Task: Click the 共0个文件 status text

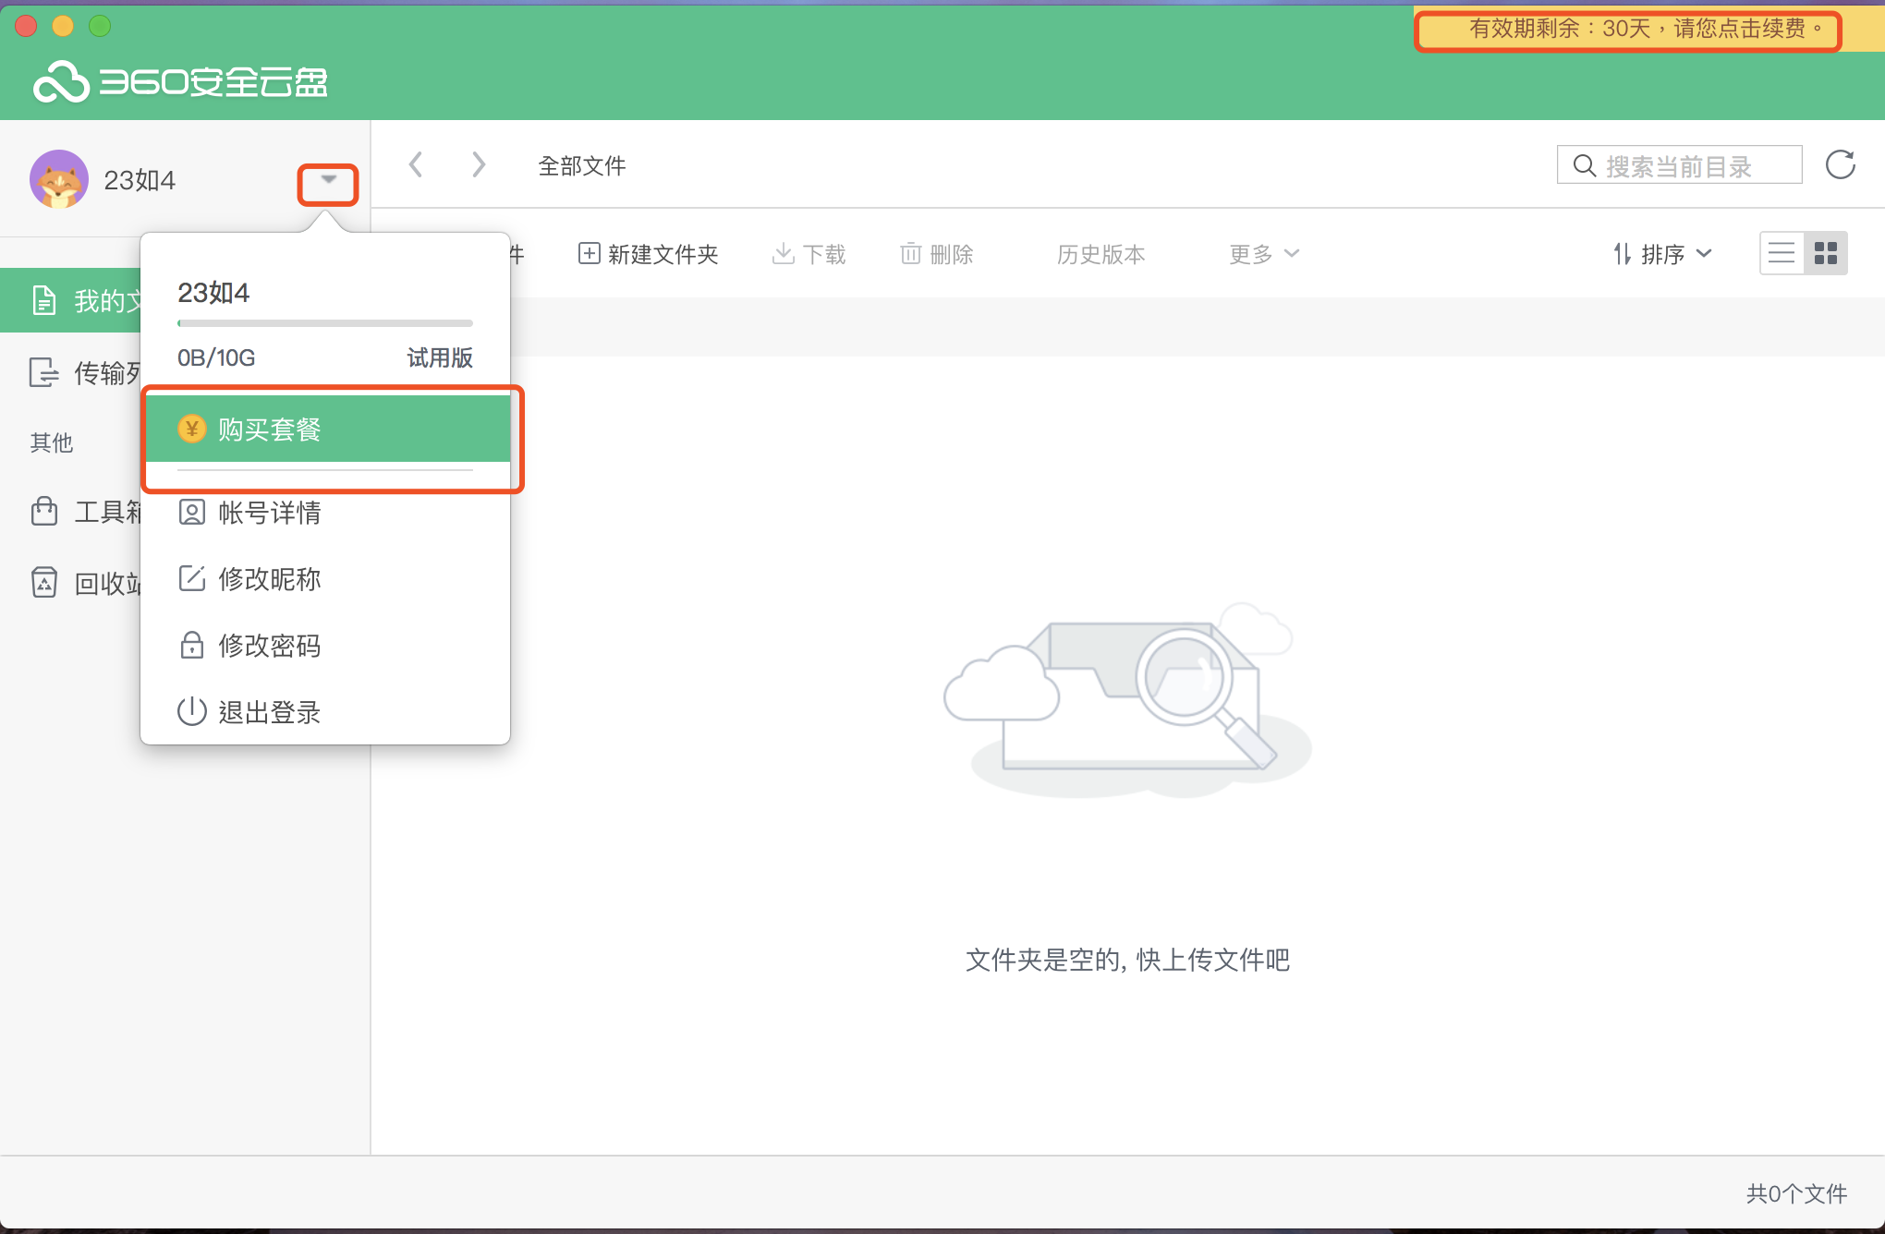Action: click(x=1796, y=1193)
